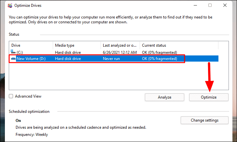Click the Optimize button
Viewport: 237px width, 142px height.
click(209, 97)
